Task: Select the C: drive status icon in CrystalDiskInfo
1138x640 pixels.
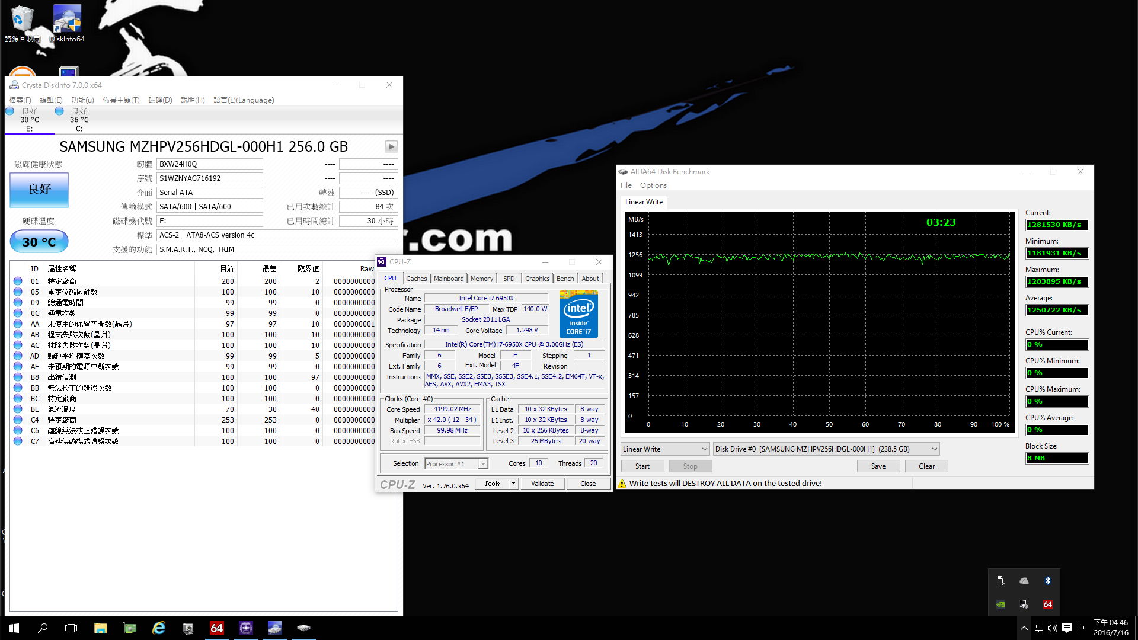Action: tap(79, 120)
